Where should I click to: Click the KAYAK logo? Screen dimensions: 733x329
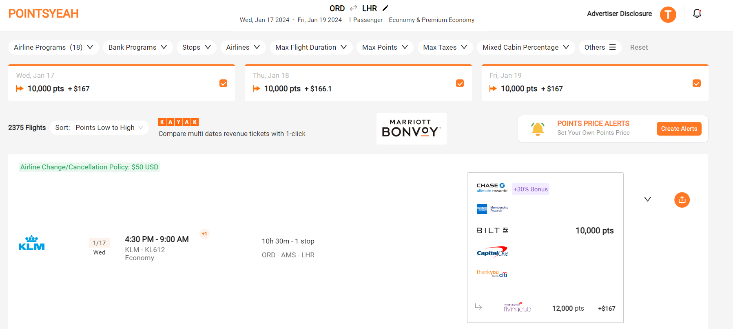coord(178,122)
